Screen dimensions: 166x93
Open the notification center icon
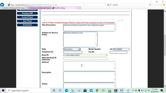point(162,90)
